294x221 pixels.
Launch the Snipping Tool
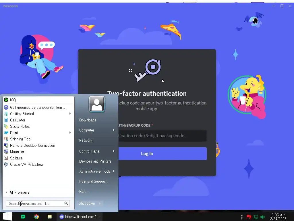[x=38, y=139]
